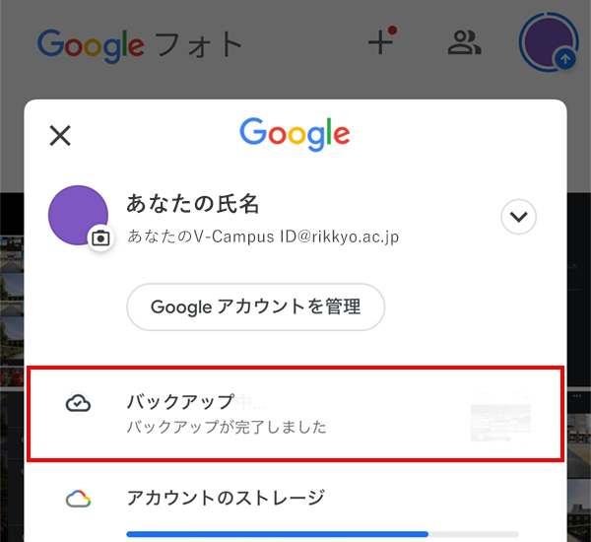Click the rikkyo.ac.jp email address
The width and height of the screenshot is (591, 542).
tap(263, 237)
